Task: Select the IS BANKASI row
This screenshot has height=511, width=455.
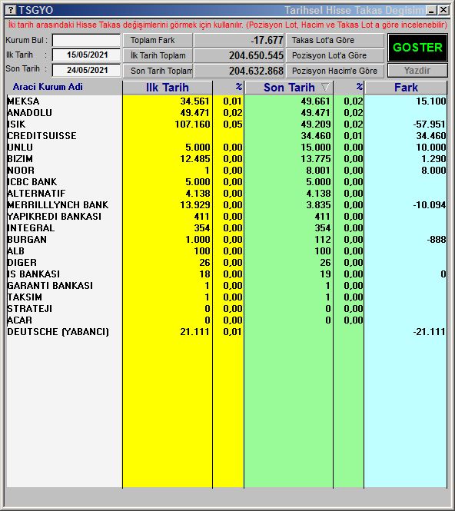Action: pyautogui.click(x=227, y=274)
